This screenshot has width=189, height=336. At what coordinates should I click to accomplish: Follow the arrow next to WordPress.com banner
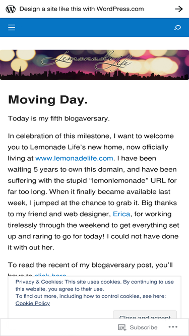pos(179,9)
